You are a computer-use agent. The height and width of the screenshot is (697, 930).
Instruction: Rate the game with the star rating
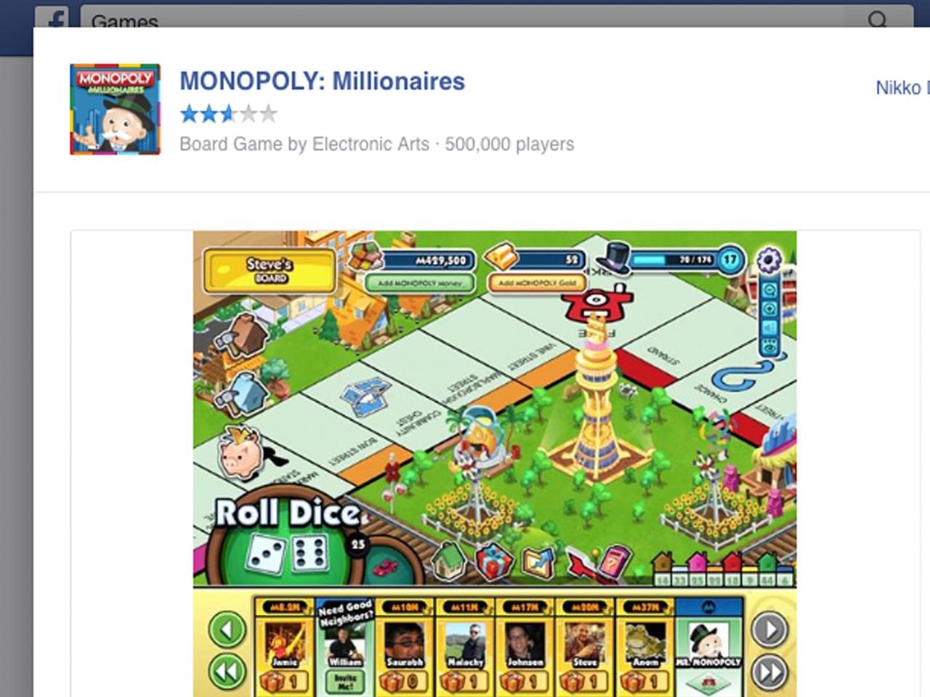pyautogui.click(x=228, y=114)
